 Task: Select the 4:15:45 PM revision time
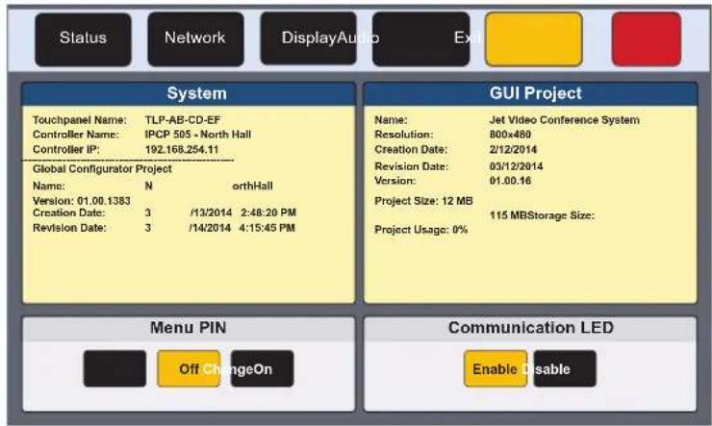tap(267, 228)
